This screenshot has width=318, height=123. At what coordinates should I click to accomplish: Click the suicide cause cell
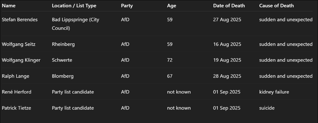[x=267, y=108]
